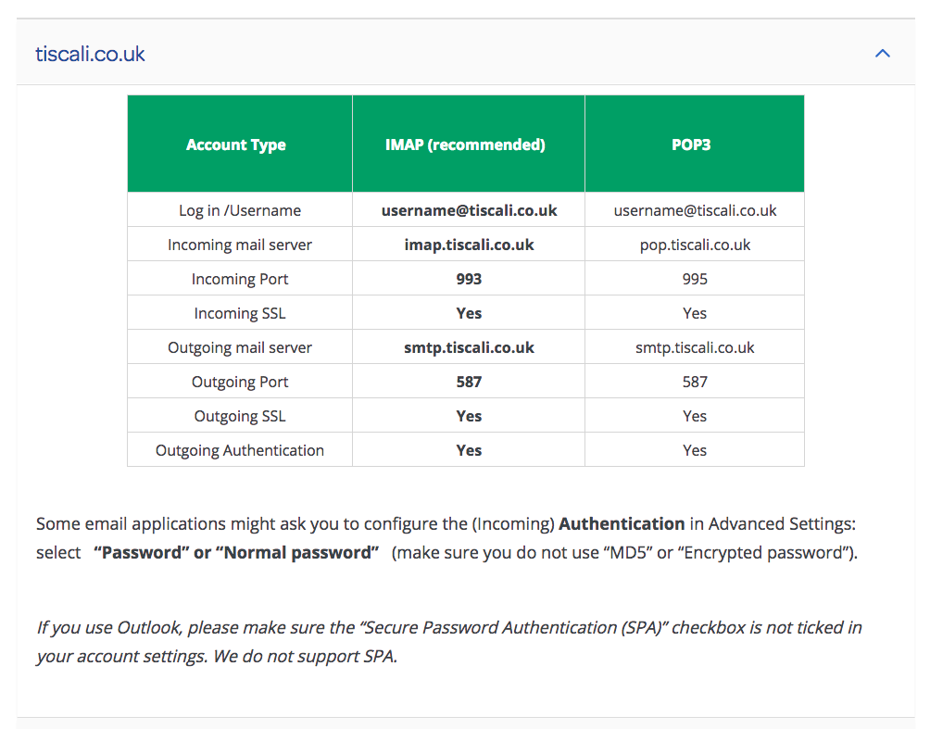Click the Outgoing Authentication row label
The height and width of the screenshot is (729, 930).
pos(240,450)
